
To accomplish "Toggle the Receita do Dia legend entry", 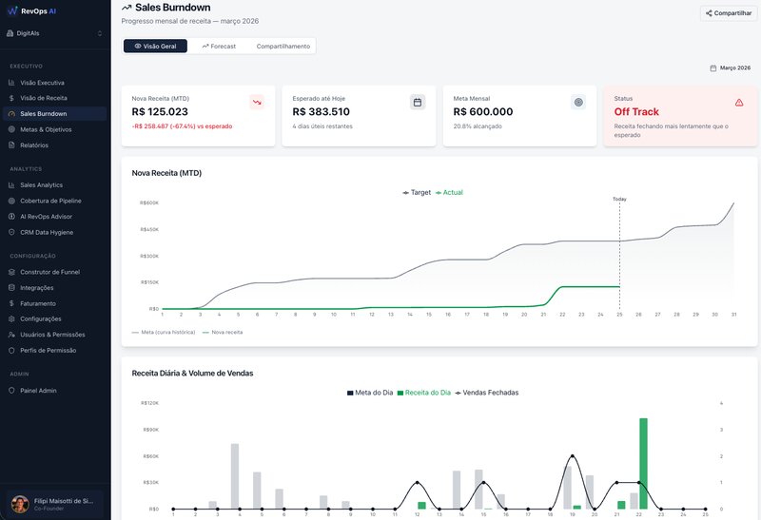I will click(x=424, y=393).
